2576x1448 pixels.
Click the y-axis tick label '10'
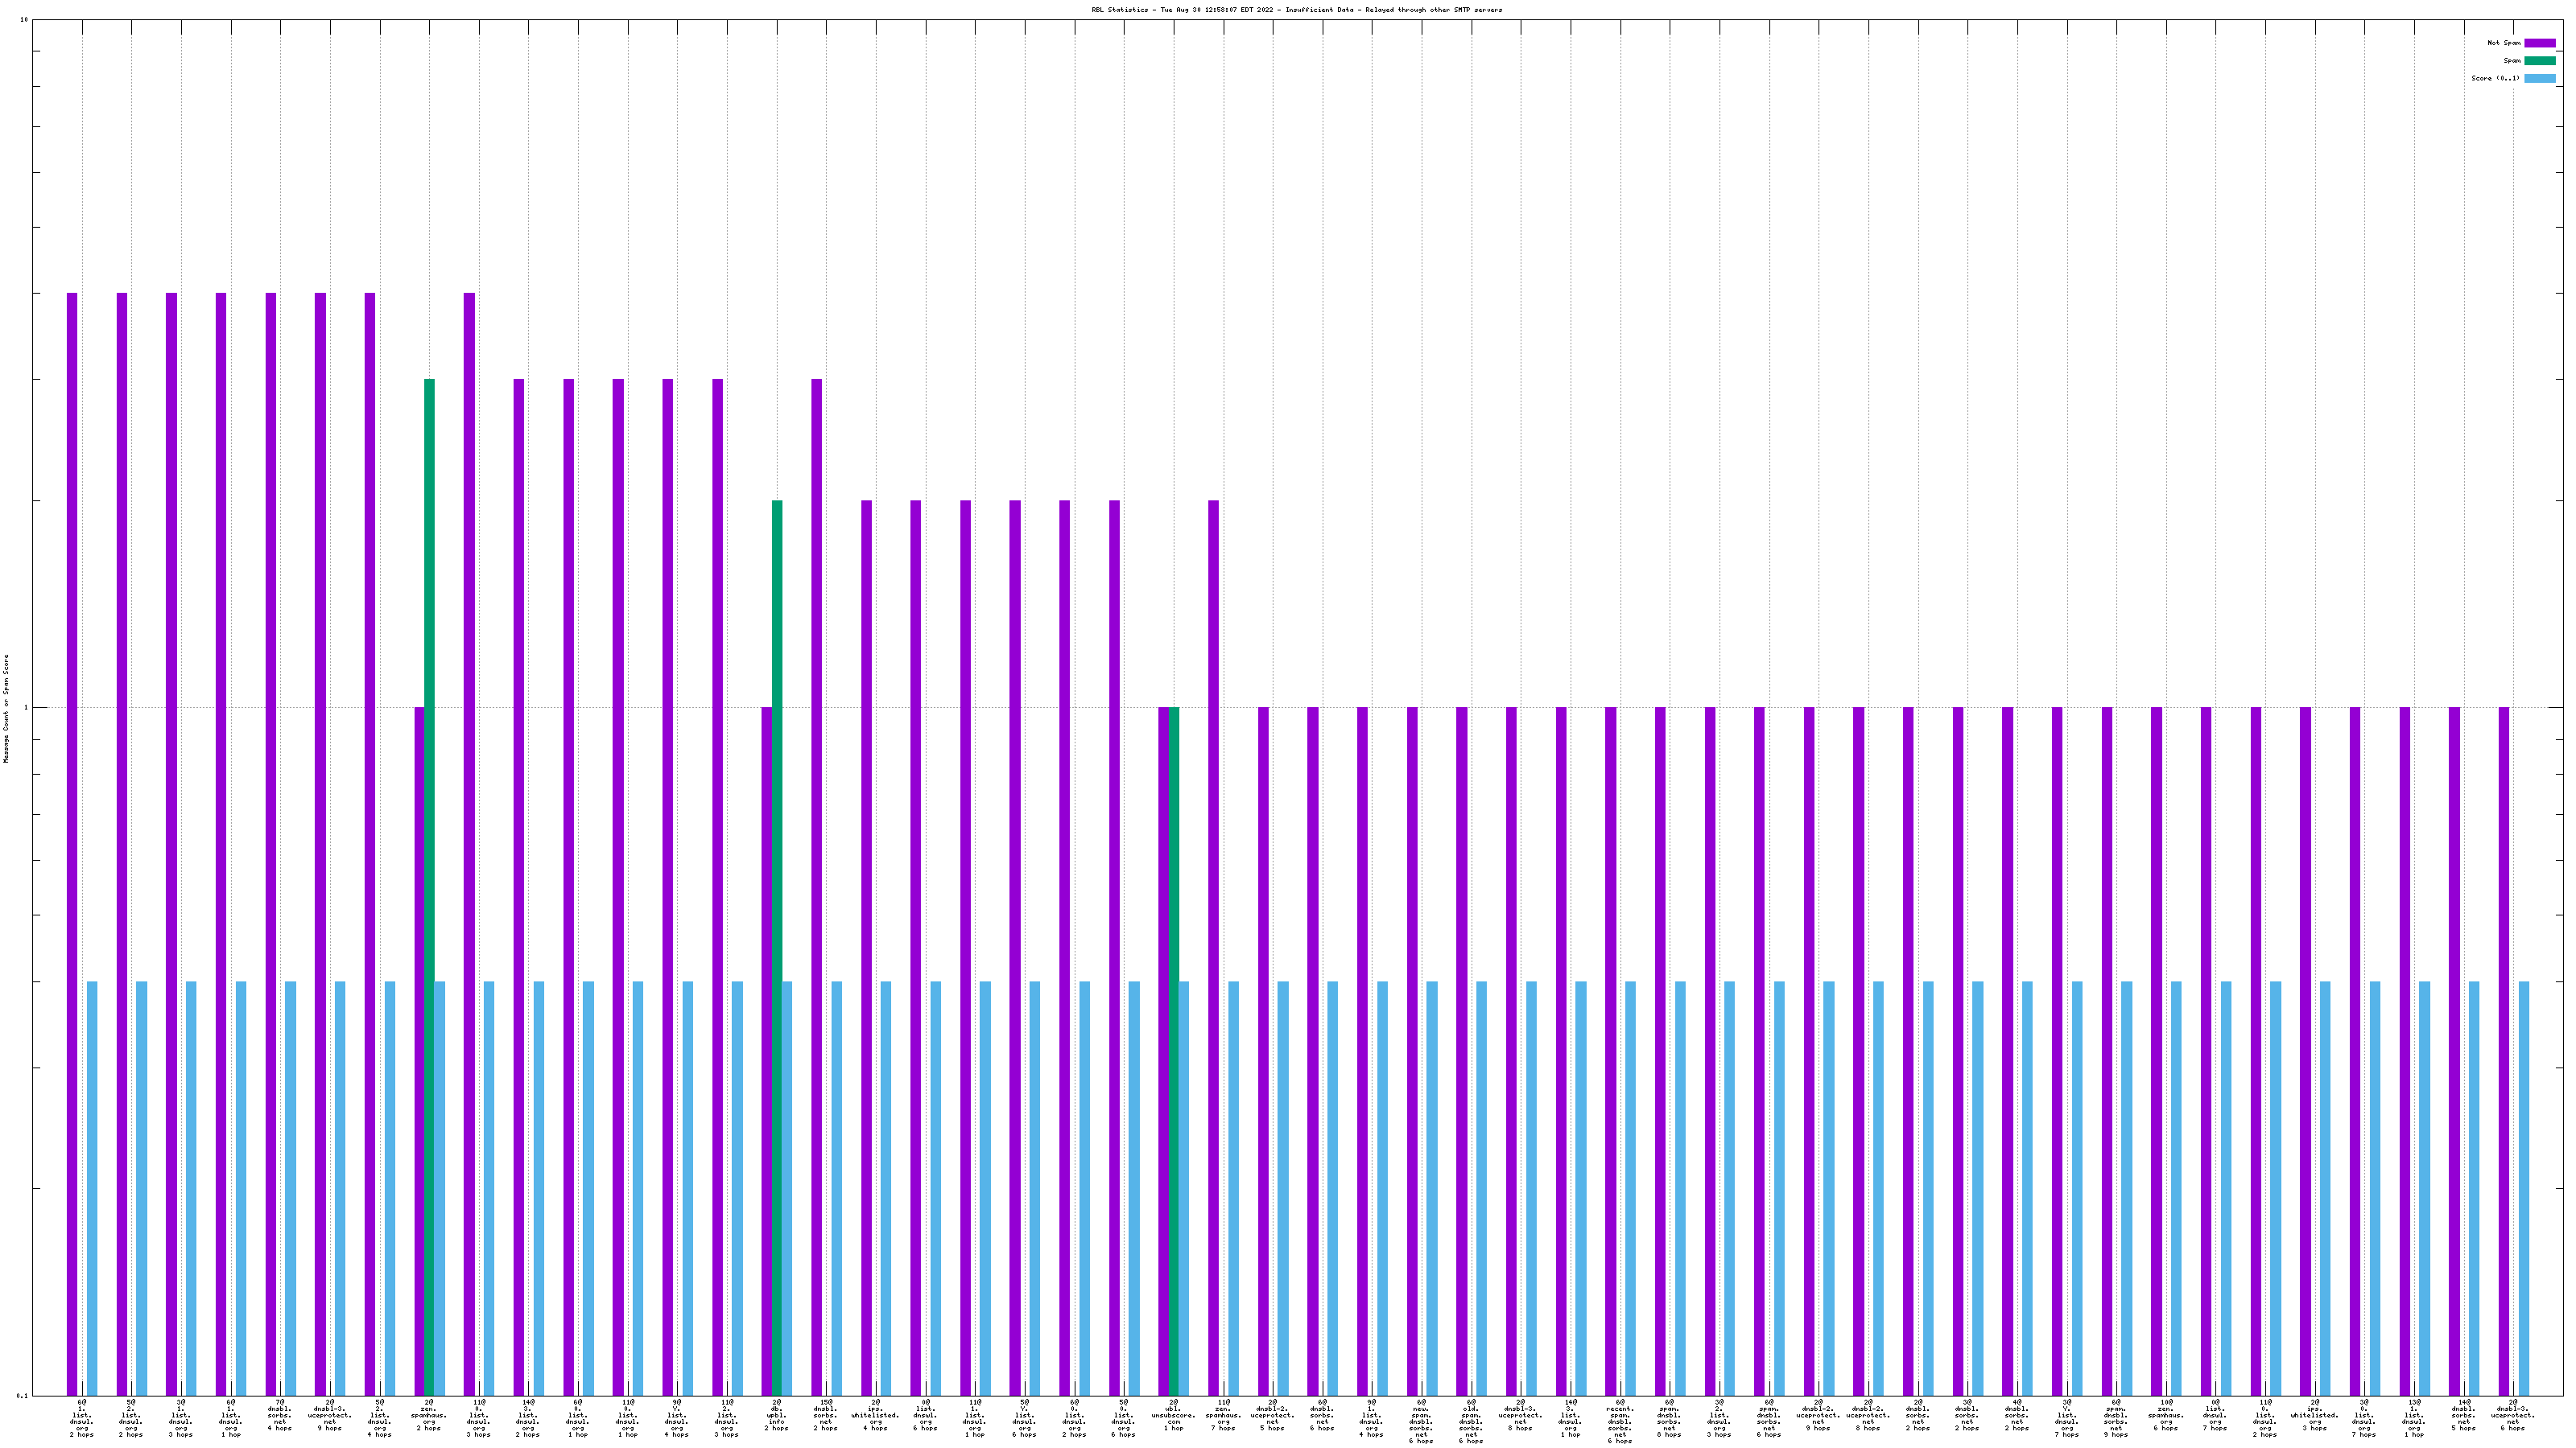tap(24, 20)
